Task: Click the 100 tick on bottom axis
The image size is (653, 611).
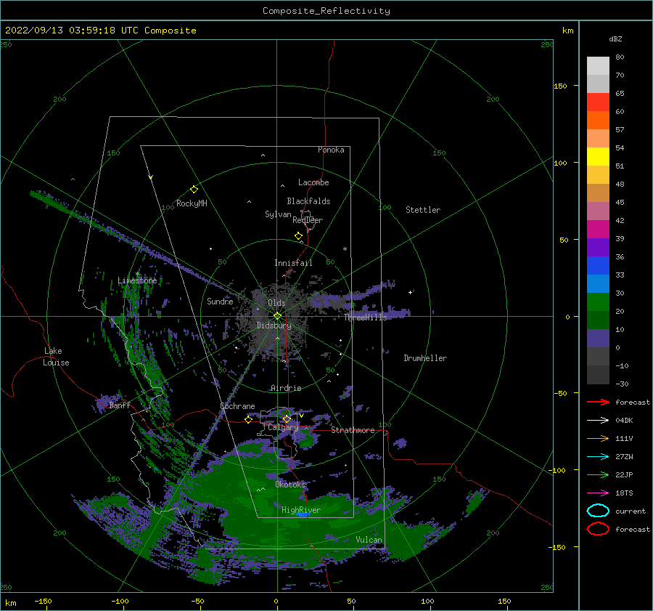Action: point(427,601)
